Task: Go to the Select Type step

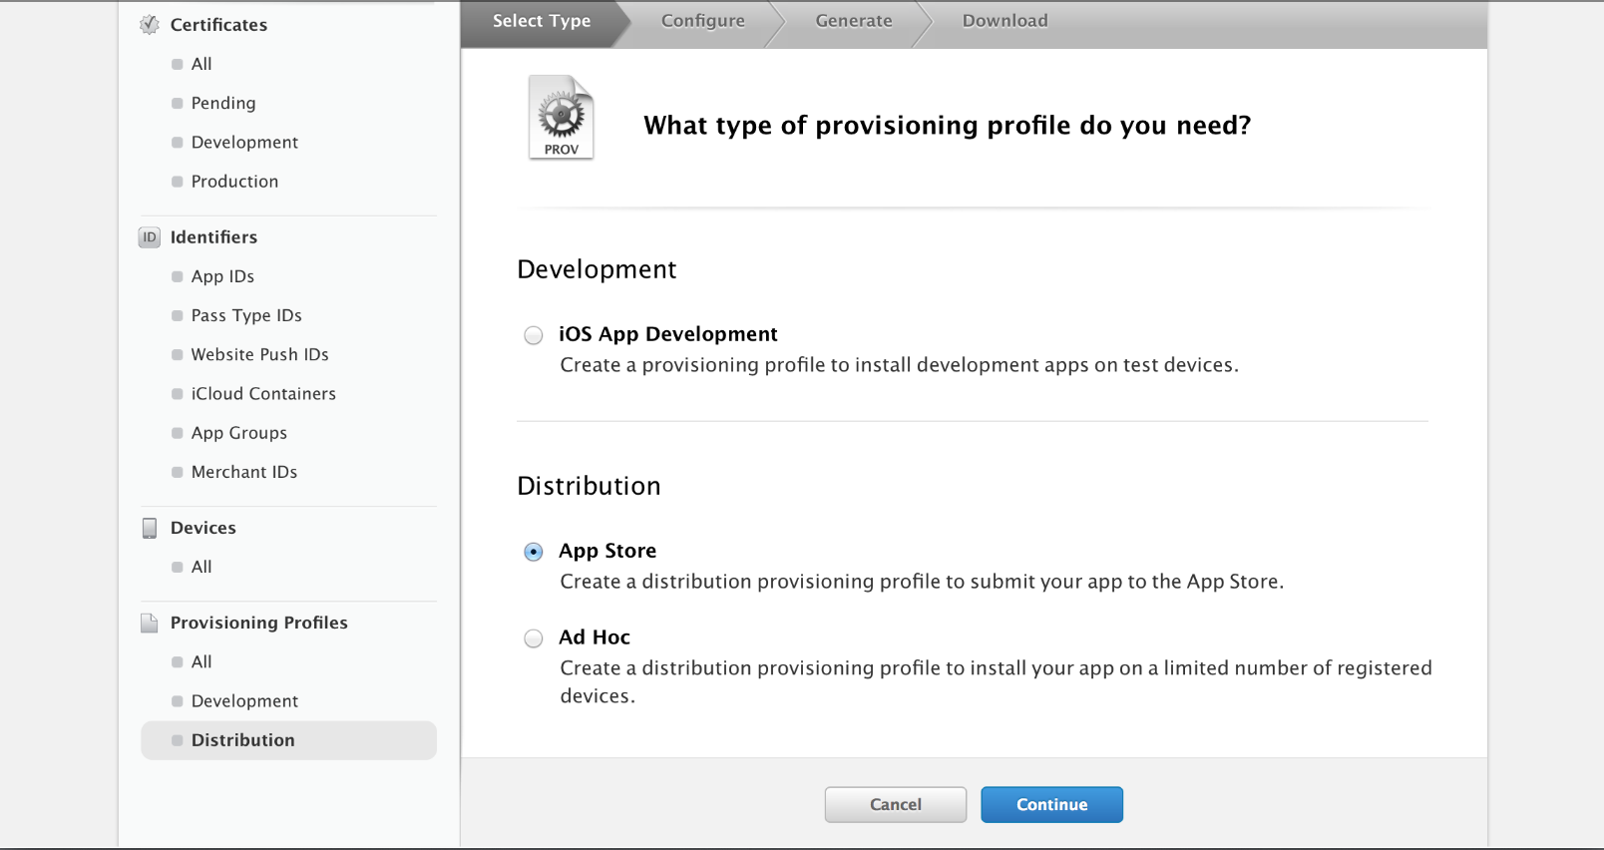Action: (542, 21)
